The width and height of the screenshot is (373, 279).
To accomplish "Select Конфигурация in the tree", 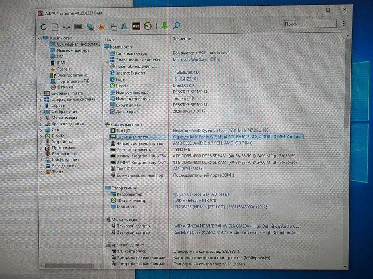I will [x=66, y=160].
